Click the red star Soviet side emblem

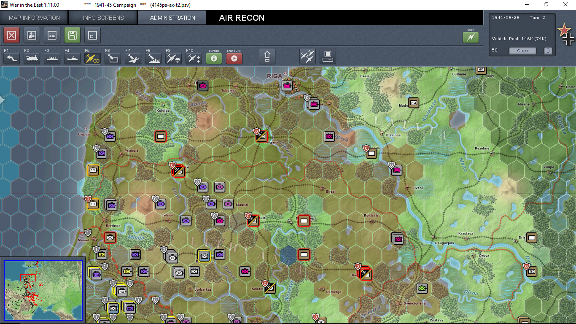coord(563,30)
